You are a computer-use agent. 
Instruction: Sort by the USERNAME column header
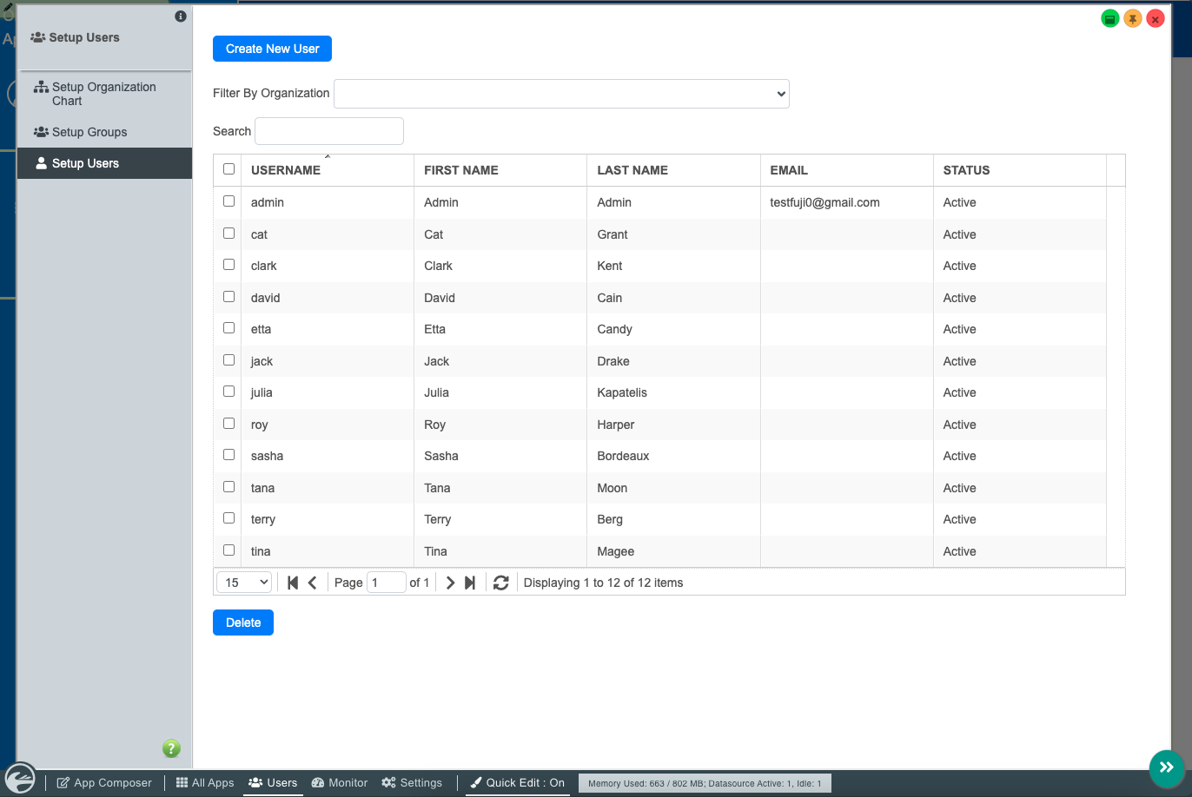[286, 170]
